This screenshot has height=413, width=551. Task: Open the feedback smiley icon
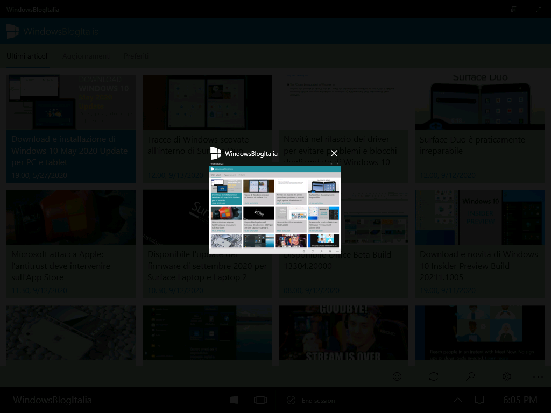397,376
